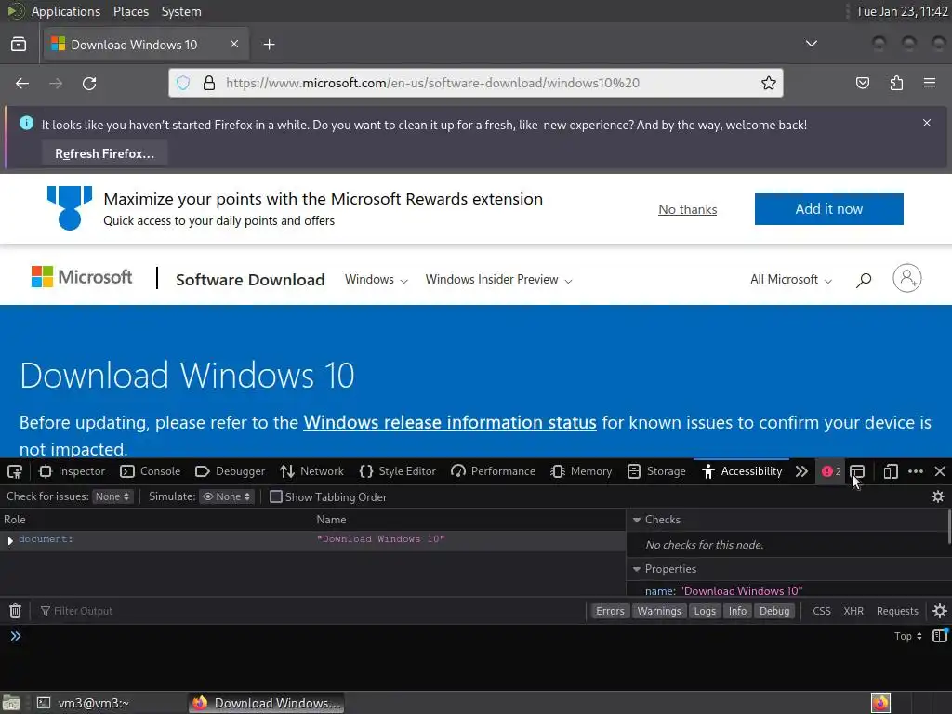This screenshot has height=714, width=952.
Task: Close the Download Windows 10 tab
Action: click(234, 44)
